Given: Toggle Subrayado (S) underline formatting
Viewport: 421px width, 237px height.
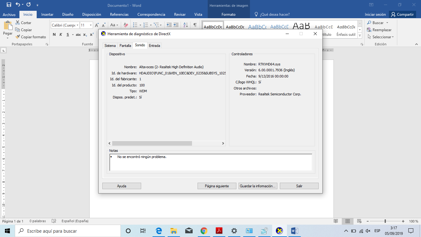Looking at the screenshot, I should tap(68, 35).
